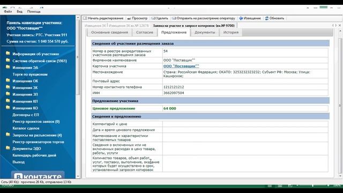
Task: Click folder icon next to Извещения ЗП
Action: click(x=8, y=94)
